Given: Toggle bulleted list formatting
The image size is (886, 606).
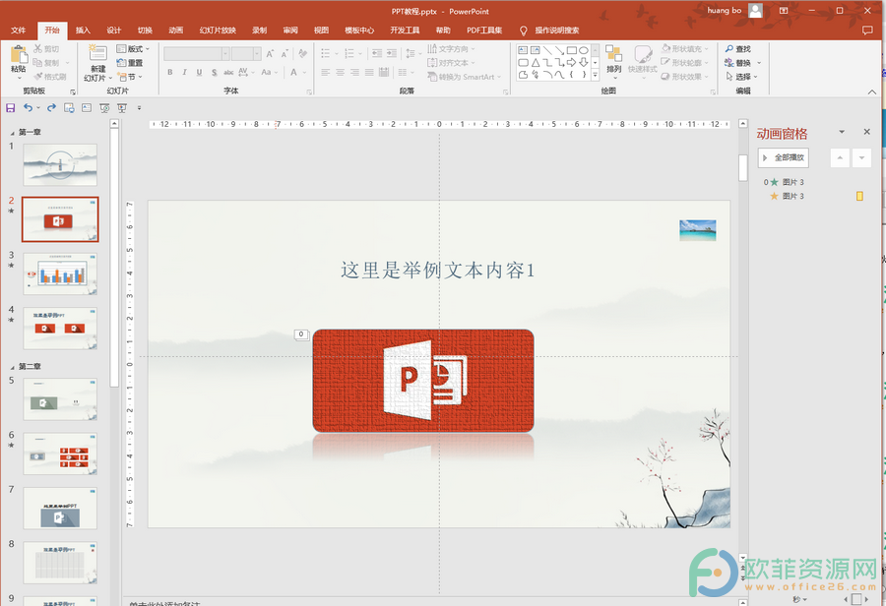Looking at the screenshot, I should coord(326,54).
